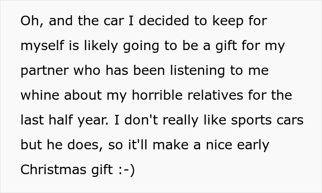Click the word "horrible"
The image size is (322, 193).
tap(155, 96)
